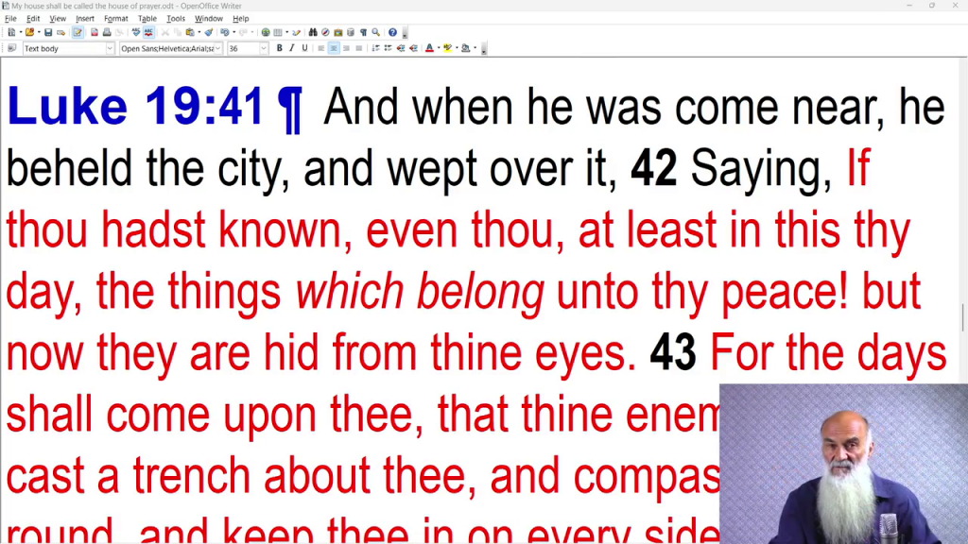This screenshot has width=968, height=544.
Task: Apply the red Font Color button
Action: 430,48
